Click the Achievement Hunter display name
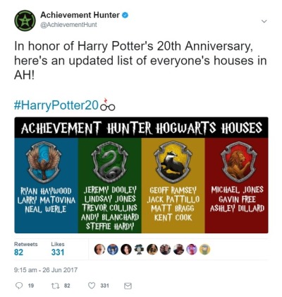Viewport: 282px width, 297px height. coord(80,15)
